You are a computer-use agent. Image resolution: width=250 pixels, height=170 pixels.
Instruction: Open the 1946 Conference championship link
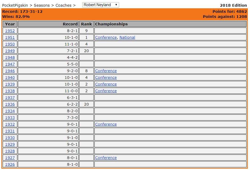[x=106, y=71]
